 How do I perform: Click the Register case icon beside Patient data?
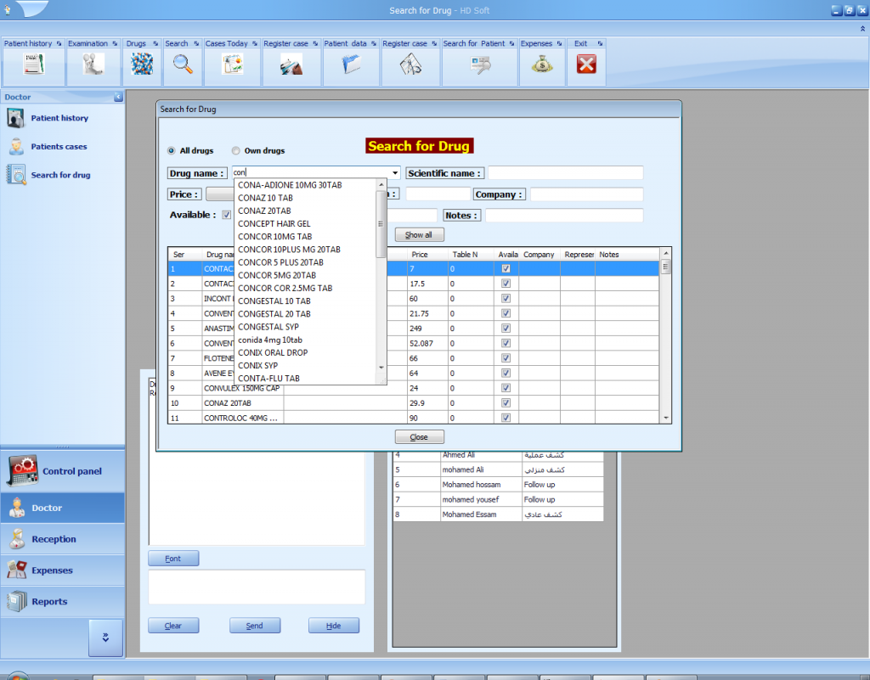(x=410, y=65)
